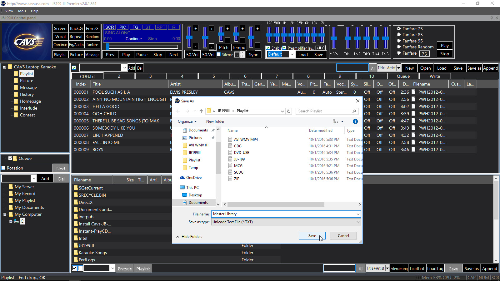Viewport: 500px width, 281px height.
Task: Open the Karaoke Songs folder in file list
Action: point(90,253)
